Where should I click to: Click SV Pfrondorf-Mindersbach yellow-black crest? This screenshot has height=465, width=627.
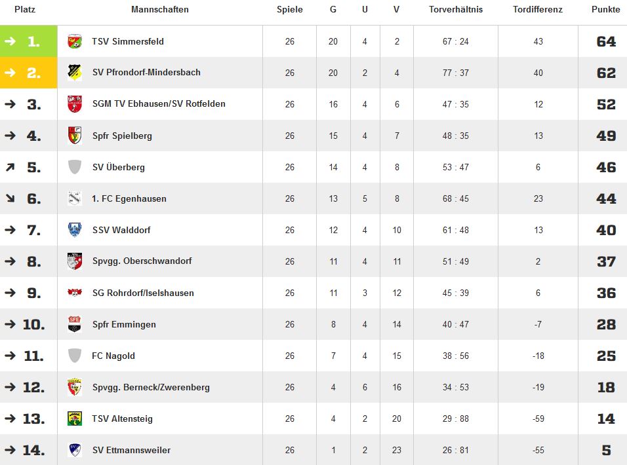pyautogui.click(x=75, y=73)
